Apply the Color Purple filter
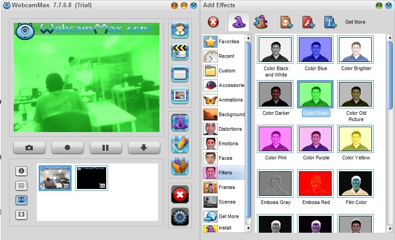Screen dimensions: 395x240 pos(315,139)
